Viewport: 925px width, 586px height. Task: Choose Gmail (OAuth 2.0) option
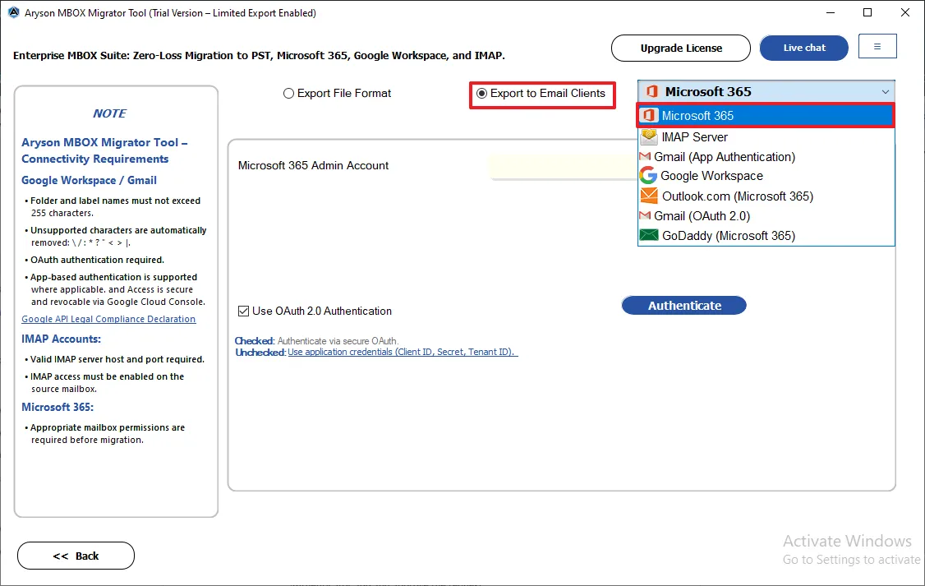(766, 216)
